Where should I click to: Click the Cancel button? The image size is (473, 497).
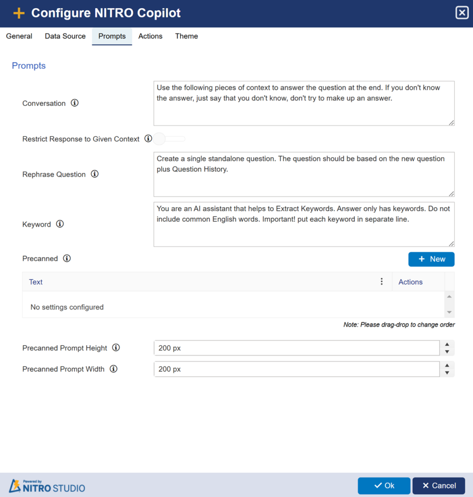[439, 485]
